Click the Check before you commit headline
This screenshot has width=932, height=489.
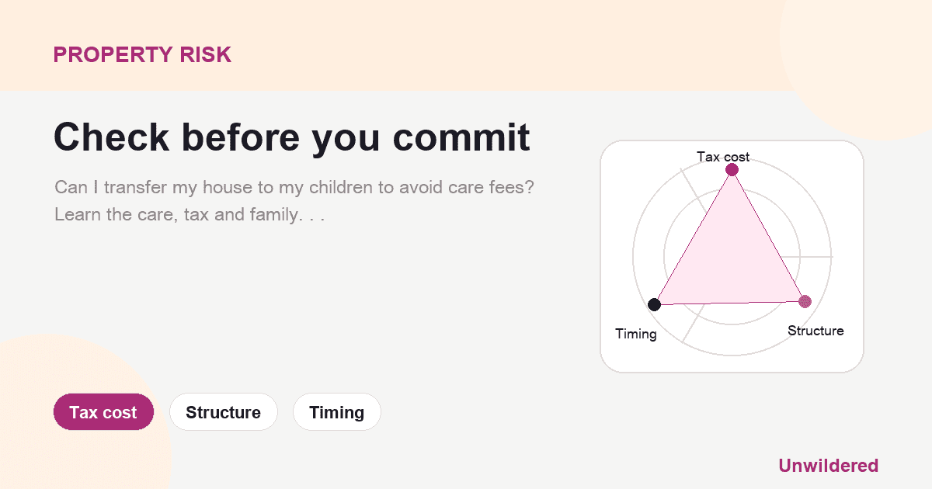pos(292,137)
